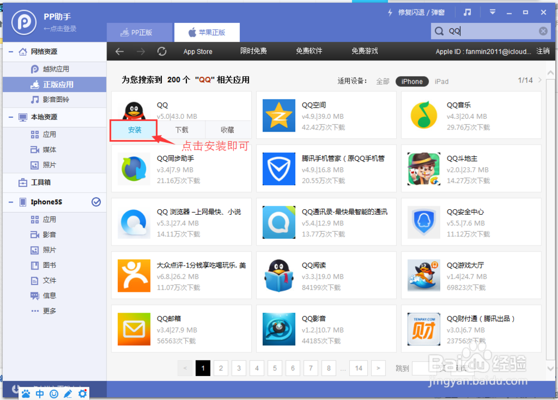Image resolution: width=558 pixels, height=400 pixels.
Task: Open the 免费软件 menu item
Action: point(309,51)
